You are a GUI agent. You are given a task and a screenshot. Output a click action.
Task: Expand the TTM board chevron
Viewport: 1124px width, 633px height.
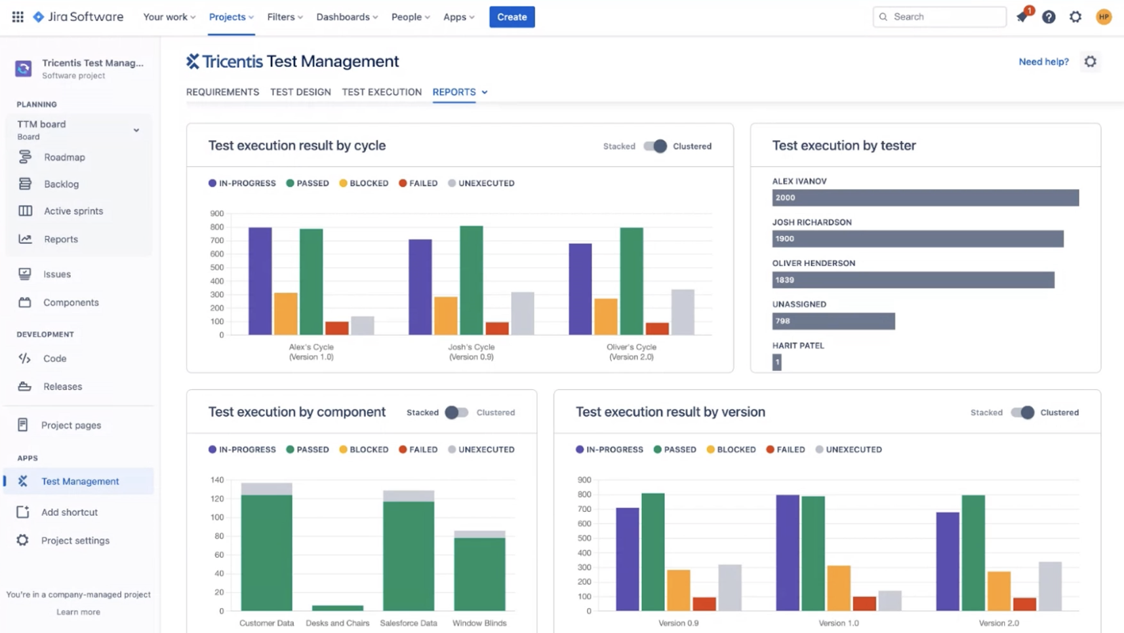click(136, 130)
